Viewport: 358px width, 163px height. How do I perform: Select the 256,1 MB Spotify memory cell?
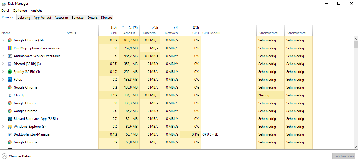point(129,72)
